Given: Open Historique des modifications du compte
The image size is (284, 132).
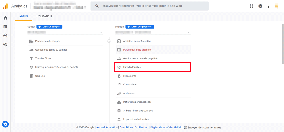Looking at the screenshot, I should coord(65,67).
